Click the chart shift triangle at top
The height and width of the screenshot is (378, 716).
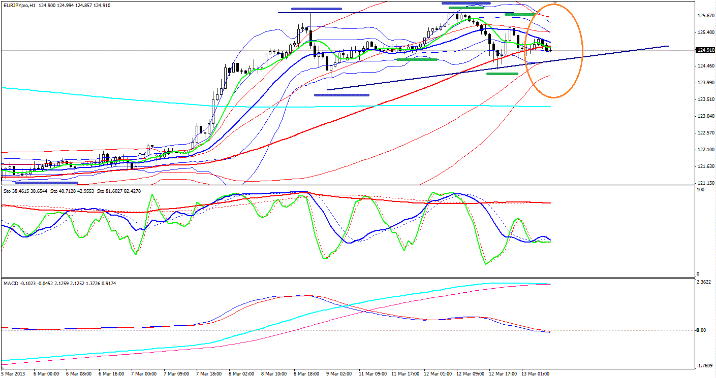pyautogui.click(x=555, y=3)
